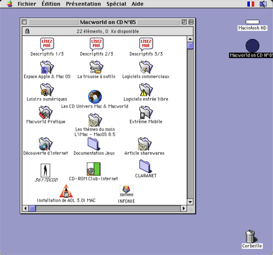Open the Édition menu
The image size is (273, 255).
[x=51, y=4]
